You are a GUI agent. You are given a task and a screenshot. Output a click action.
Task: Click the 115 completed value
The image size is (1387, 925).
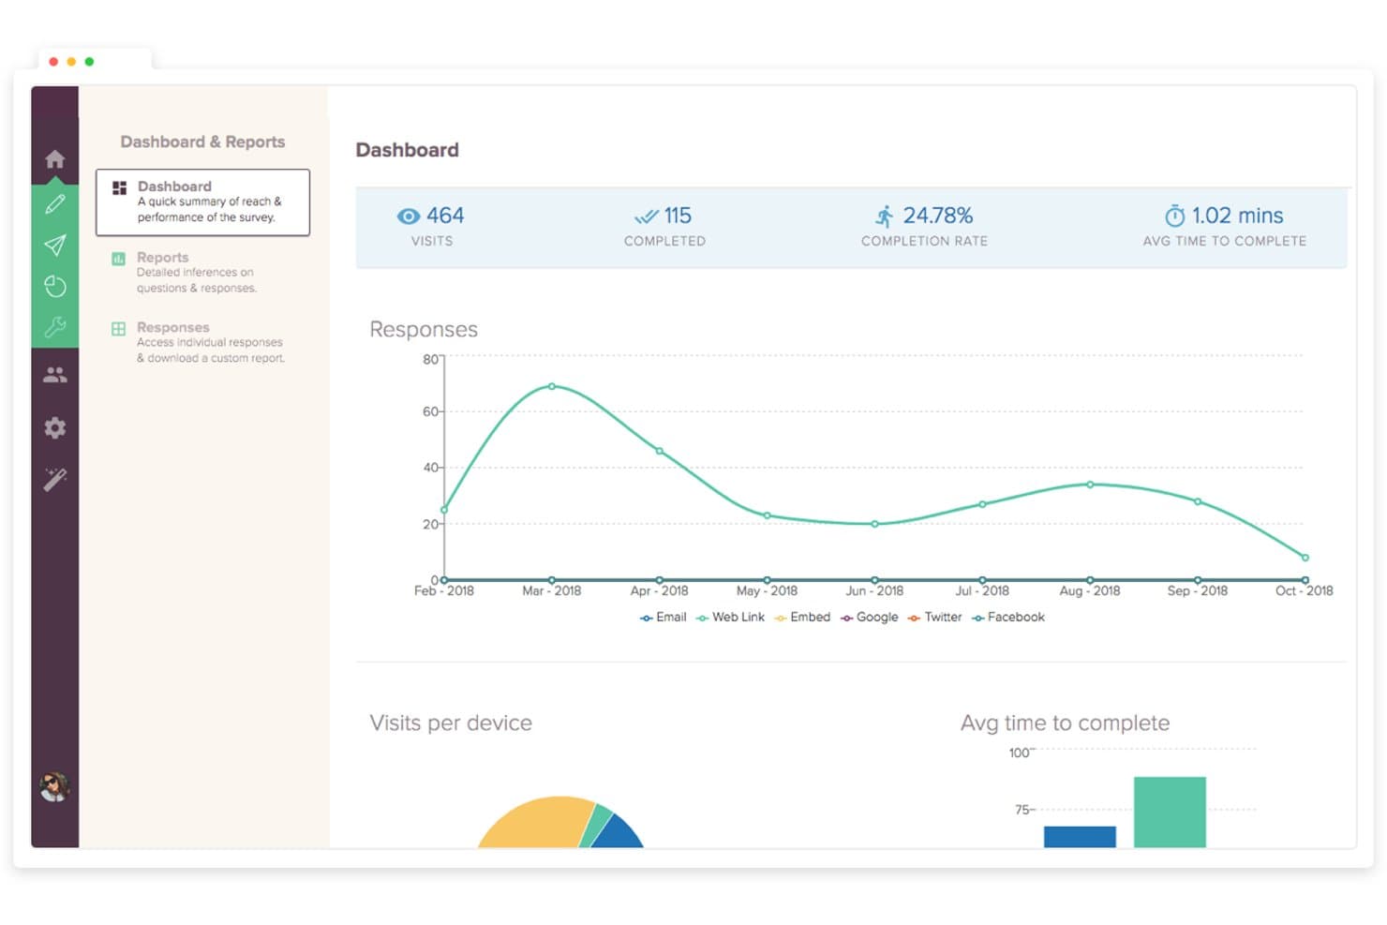pos(678,216)
